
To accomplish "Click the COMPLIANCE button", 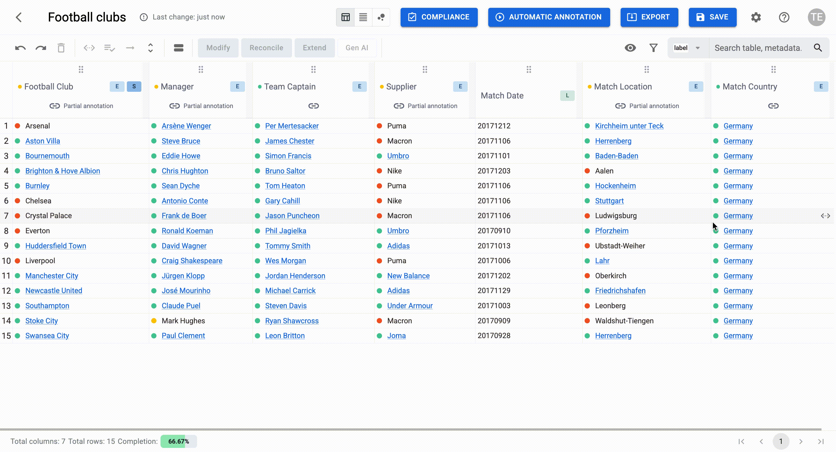I will (439, 17).
